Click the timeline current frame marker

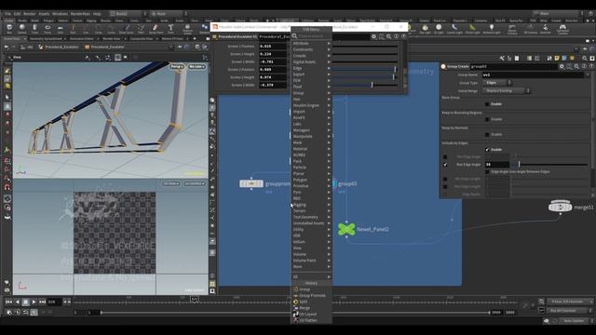tap(195, 300)
